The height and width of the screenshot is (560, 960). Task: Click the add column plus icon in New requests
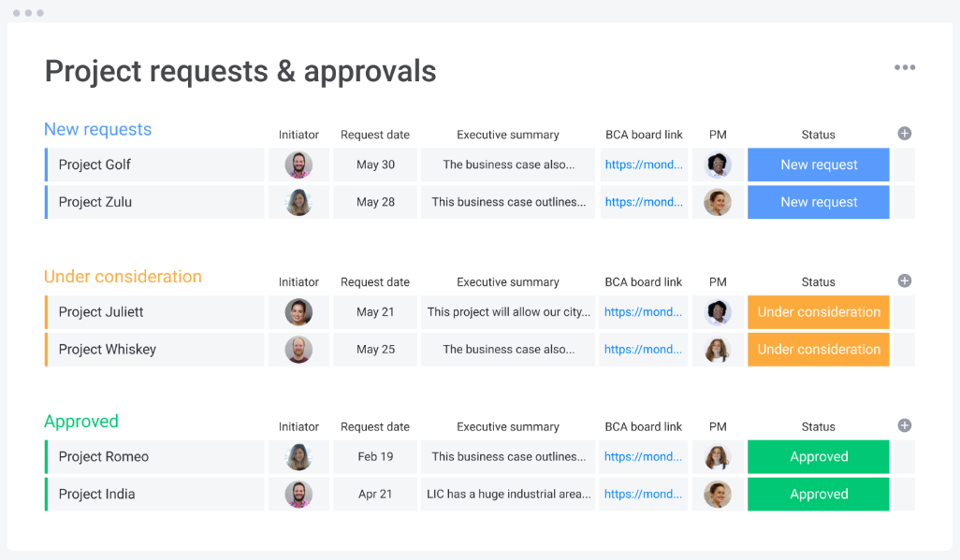point(904,134)
